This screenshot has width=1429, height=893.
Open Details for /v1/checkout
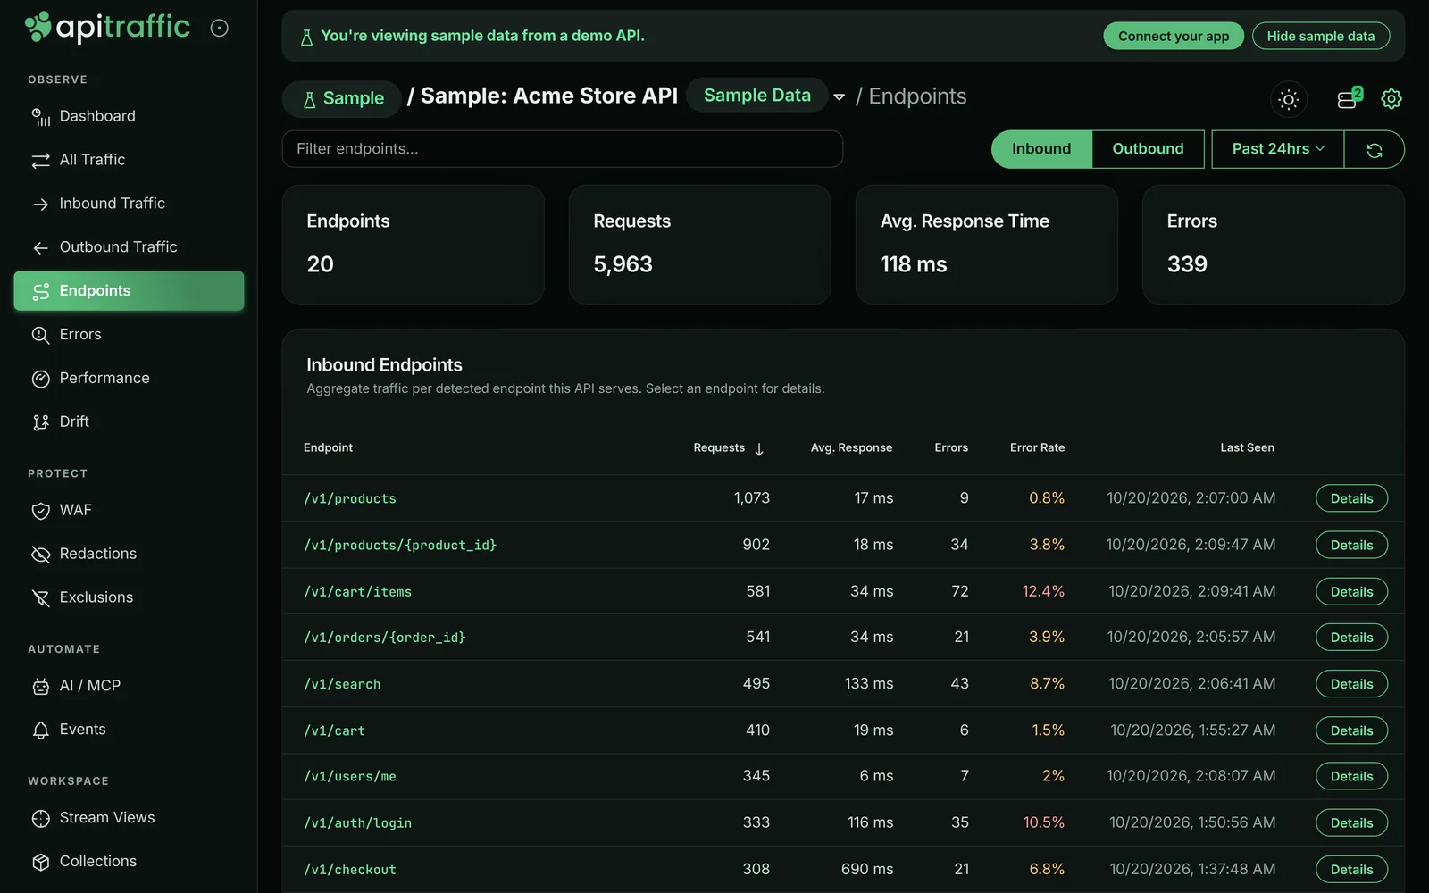(1351, 870)
